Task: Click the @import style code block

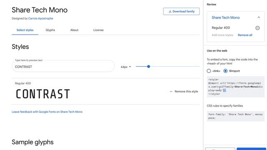Action: click(x=235, y=87)
